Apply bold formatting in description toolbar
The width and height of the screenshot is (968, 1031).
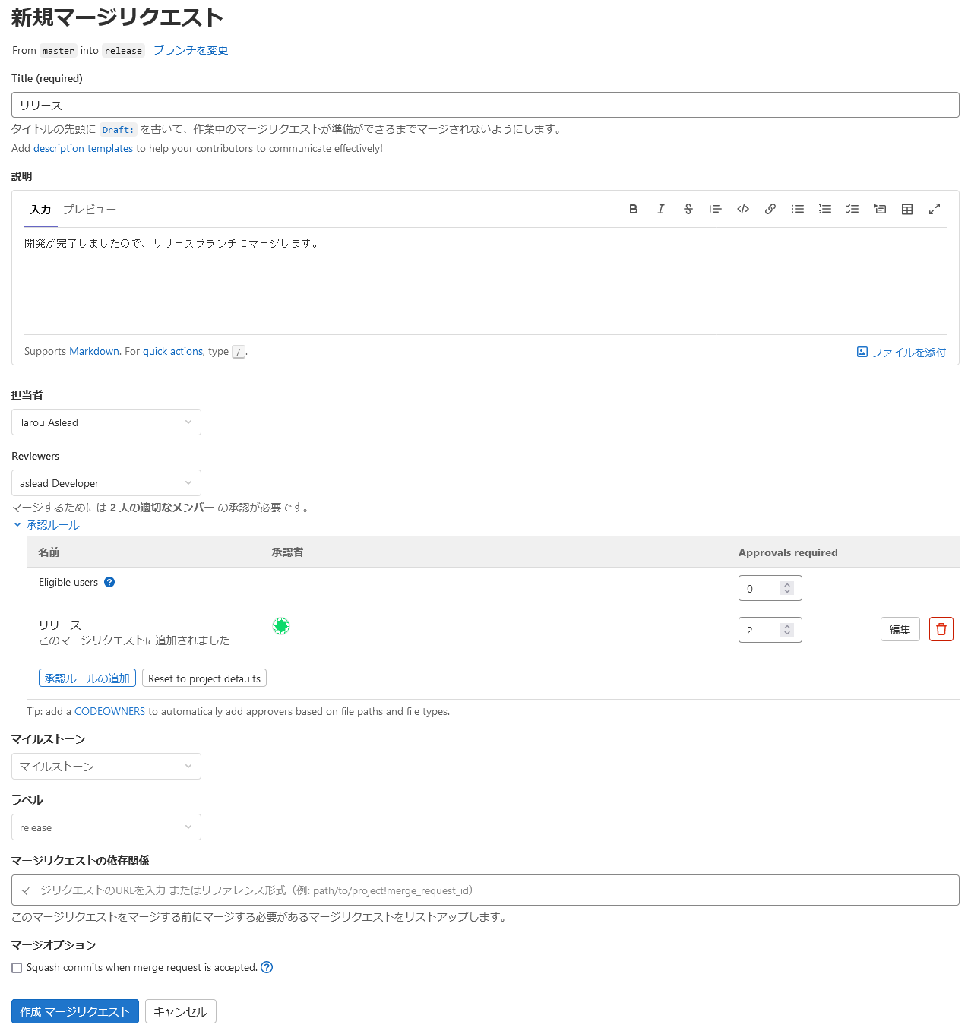[633, 209]
